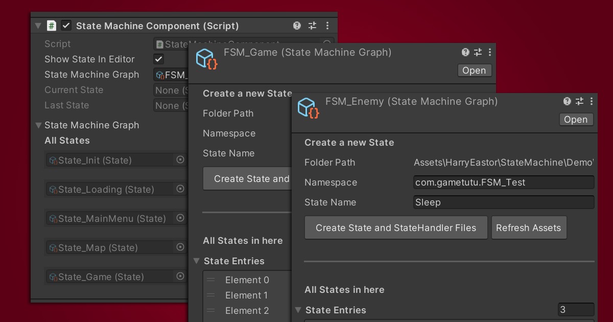Collapse the State Entries list in FSM_Enemy
Image resolution: width=613 pixels, height=322 pixels.
299,310
